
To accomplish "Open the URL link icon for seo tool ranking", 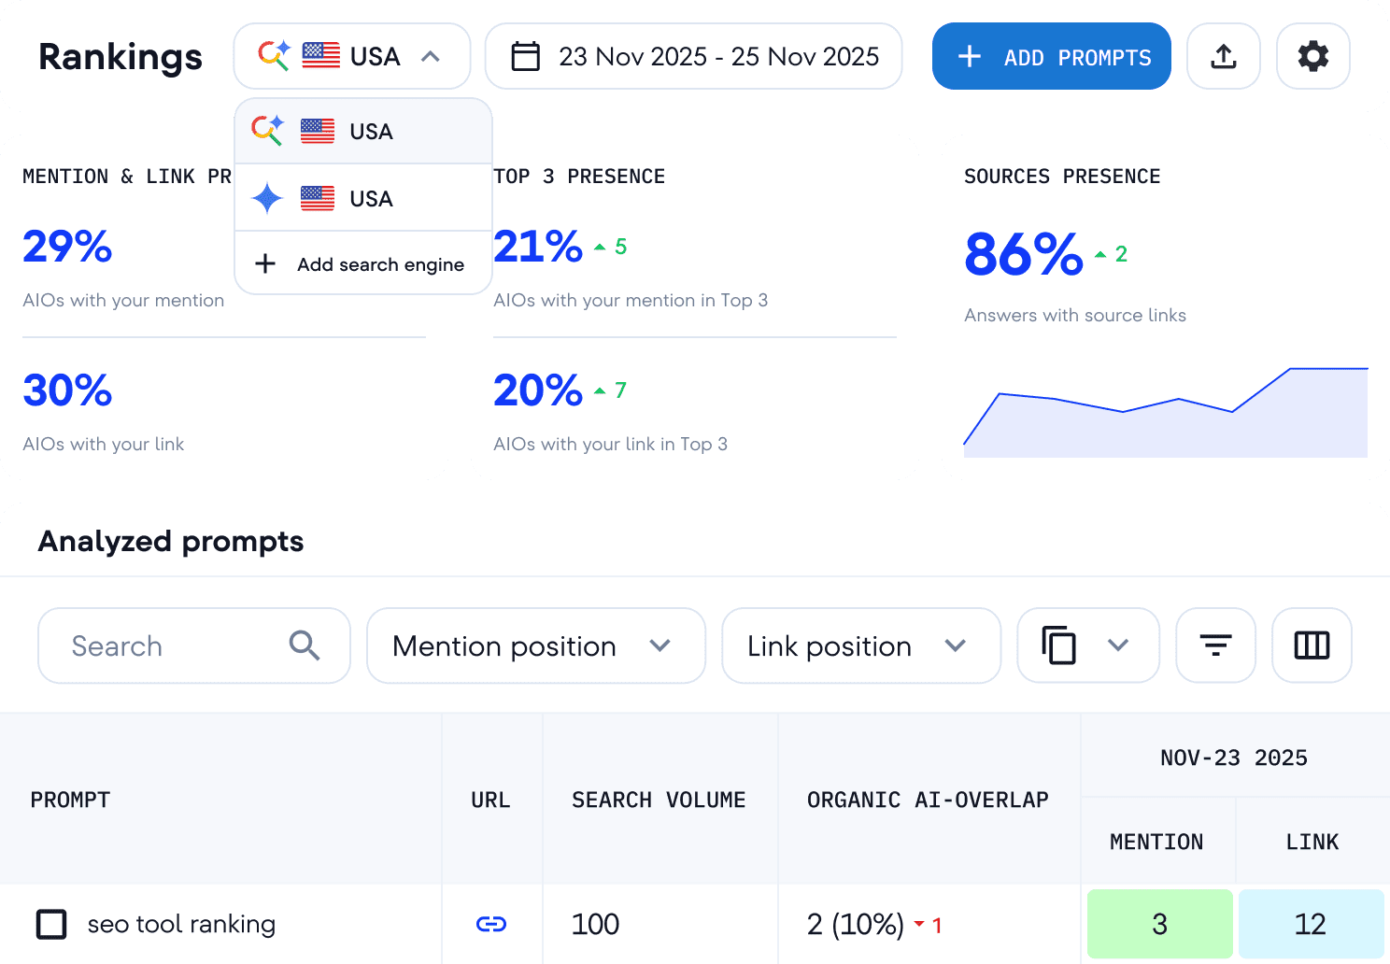I will point(491,924).
